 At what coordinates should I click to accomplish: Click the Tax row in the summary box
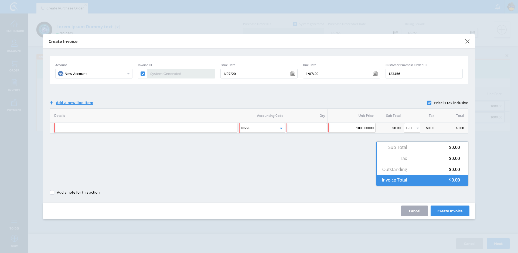(422, 158)
